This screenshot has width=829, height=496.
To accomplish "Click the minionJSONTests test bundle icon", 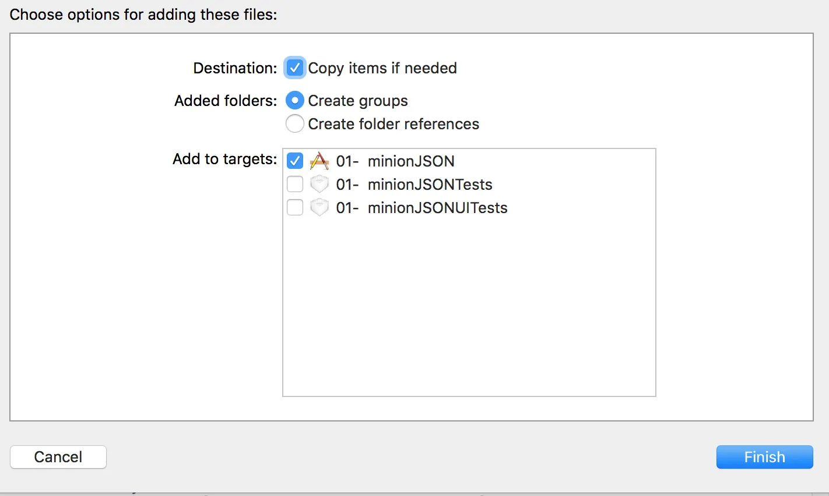I will tap(319, 184).
